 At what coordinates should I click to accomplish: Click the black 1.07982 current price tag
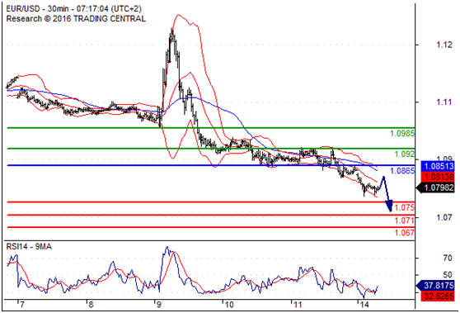pyautogui.click(x=436, y=187)
